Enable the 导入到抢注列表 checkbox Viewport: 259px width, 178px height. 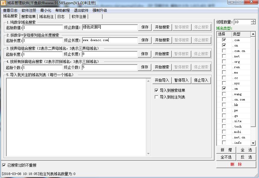click(156, 97)
